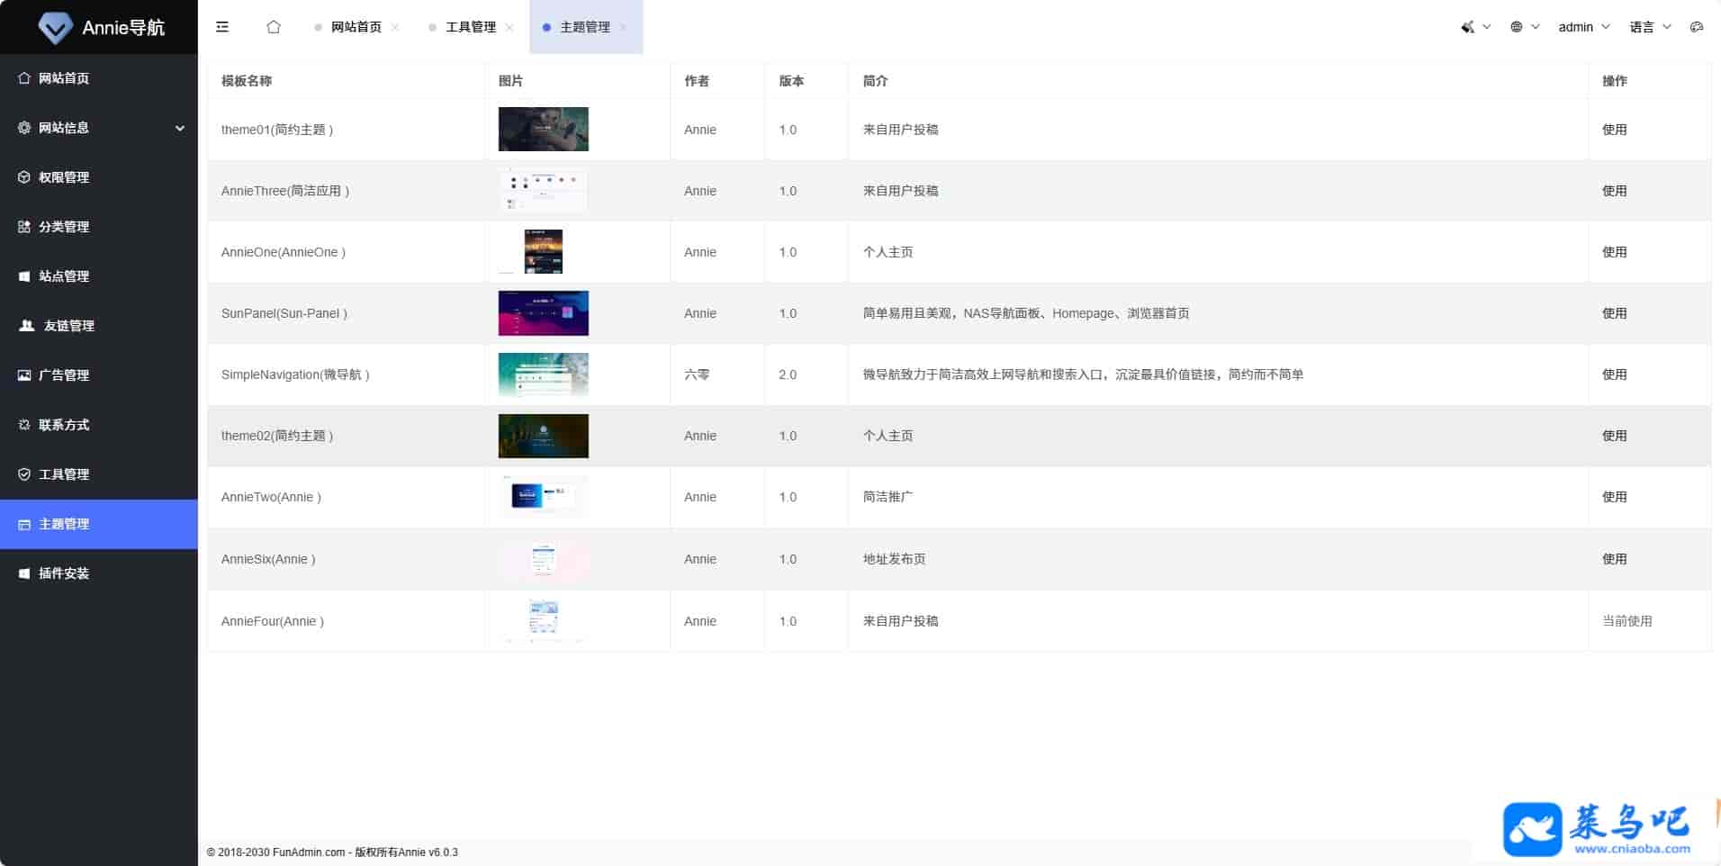
Task: Expand the 网站信息 sidebar menu
Action: 99,128
